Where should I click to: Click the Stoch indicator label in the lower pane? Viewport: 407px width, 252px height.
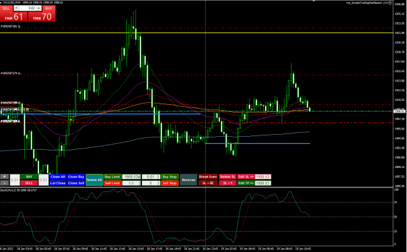[18, 190]
